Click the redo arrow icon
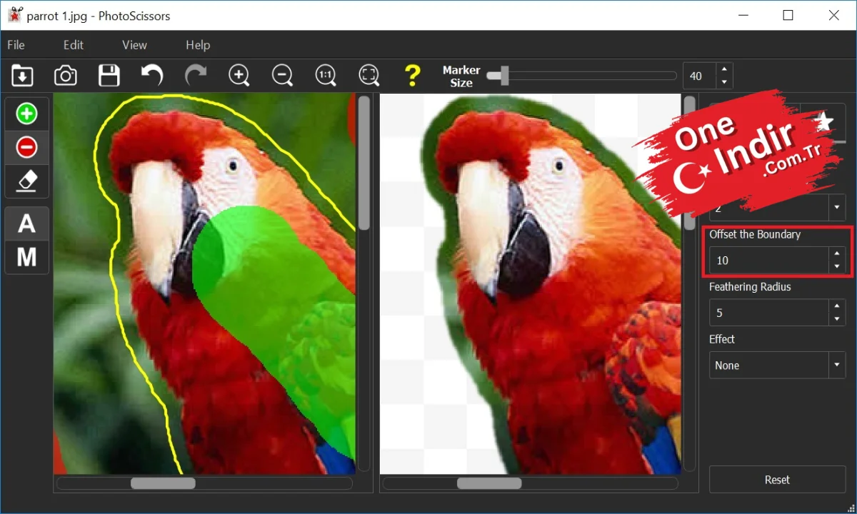 tap(196, 75)
